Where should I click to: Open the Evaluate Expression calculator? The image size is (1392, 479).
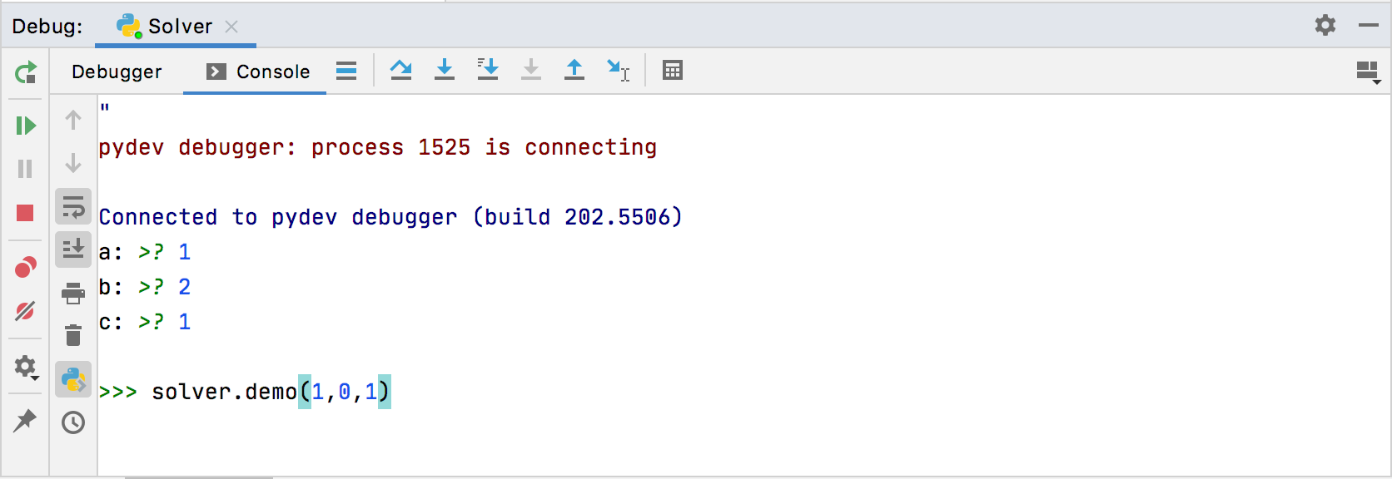[x=673, y=71]
